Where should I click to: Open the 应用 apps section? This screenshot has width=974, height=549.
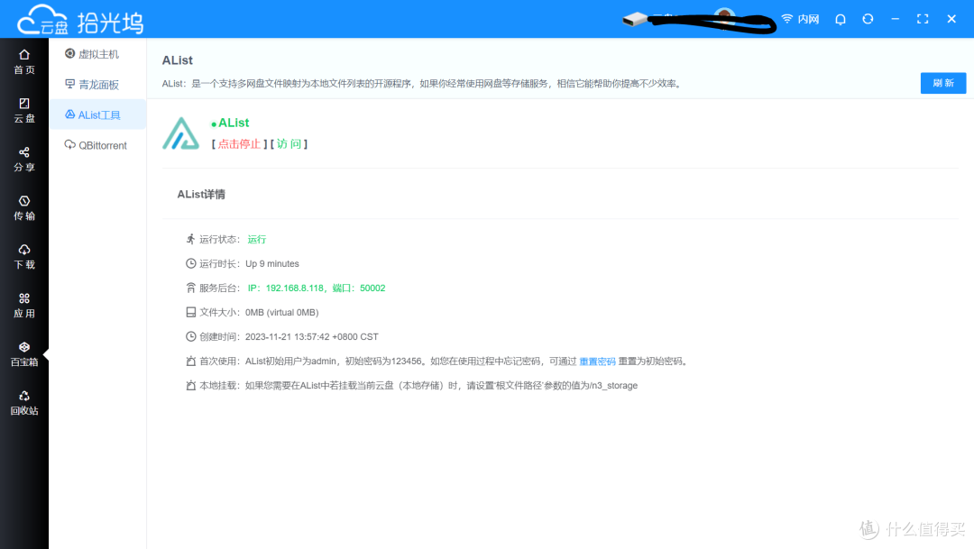(x=24, y=306)
